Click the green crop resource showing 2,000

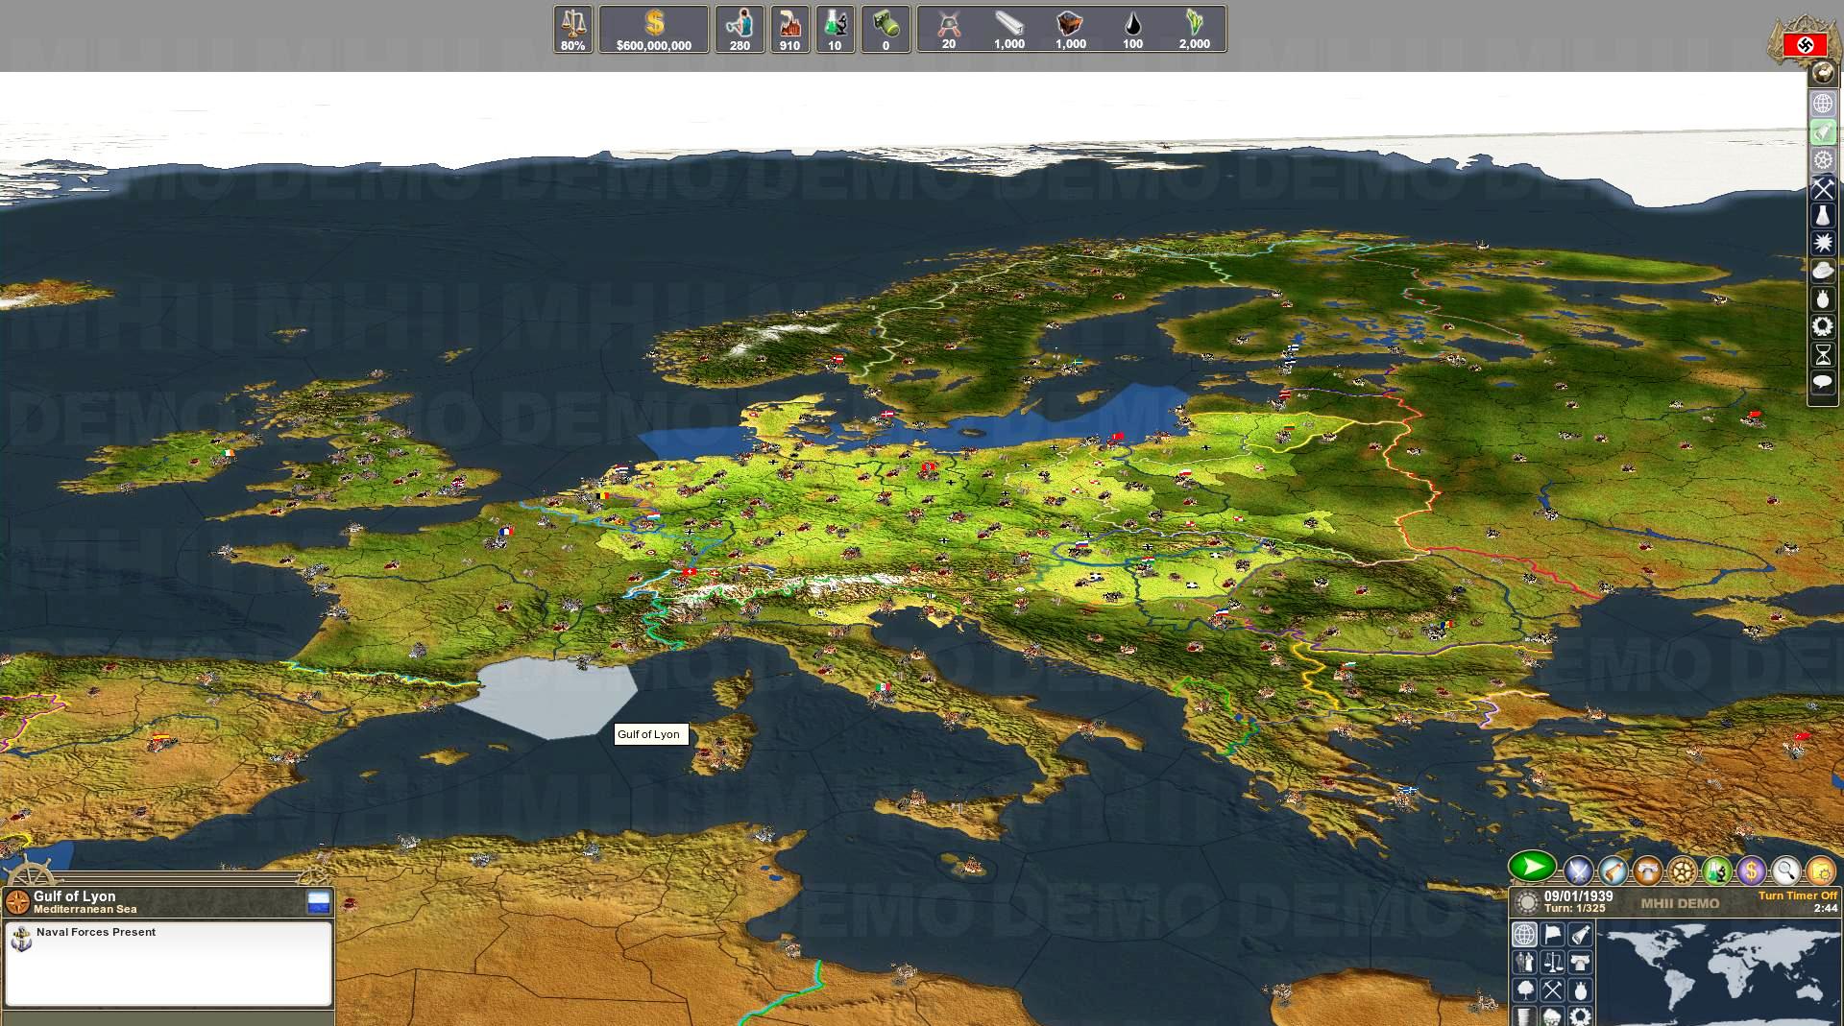[1195, 30]
